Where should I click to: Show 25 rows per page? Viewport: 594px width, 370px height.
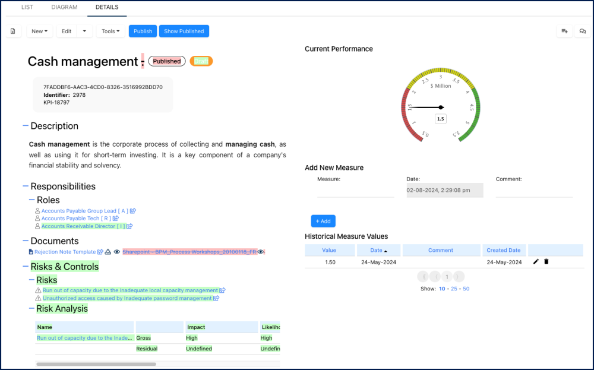point(454,289)
